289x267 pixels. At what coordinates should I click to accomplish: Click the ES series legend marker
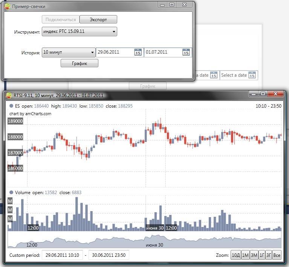(11, 106)
